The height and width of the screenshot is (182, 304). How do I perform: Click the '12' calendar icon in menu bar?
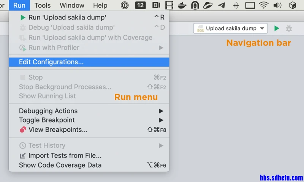[140, 5]
